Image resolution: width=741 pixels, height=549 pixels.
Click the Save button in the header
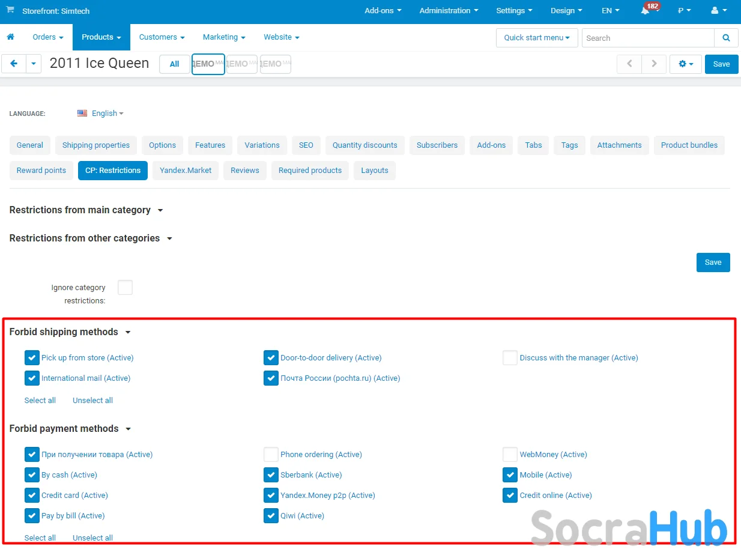721,64
